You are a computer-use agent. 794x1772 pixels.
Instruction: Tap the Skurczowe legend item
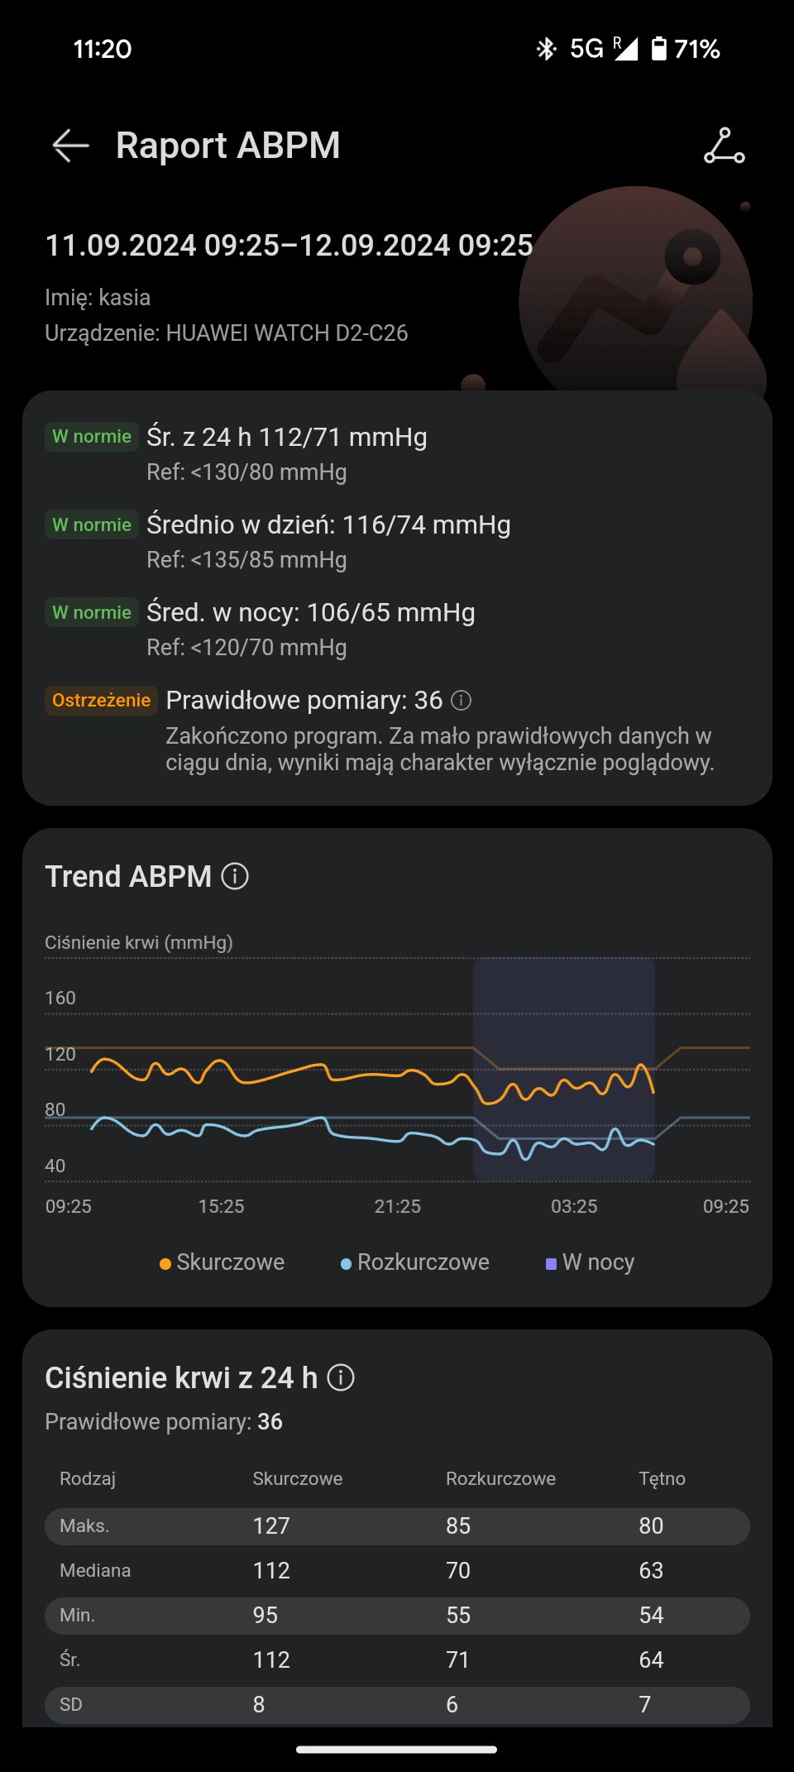click(x=222, y=1262)
